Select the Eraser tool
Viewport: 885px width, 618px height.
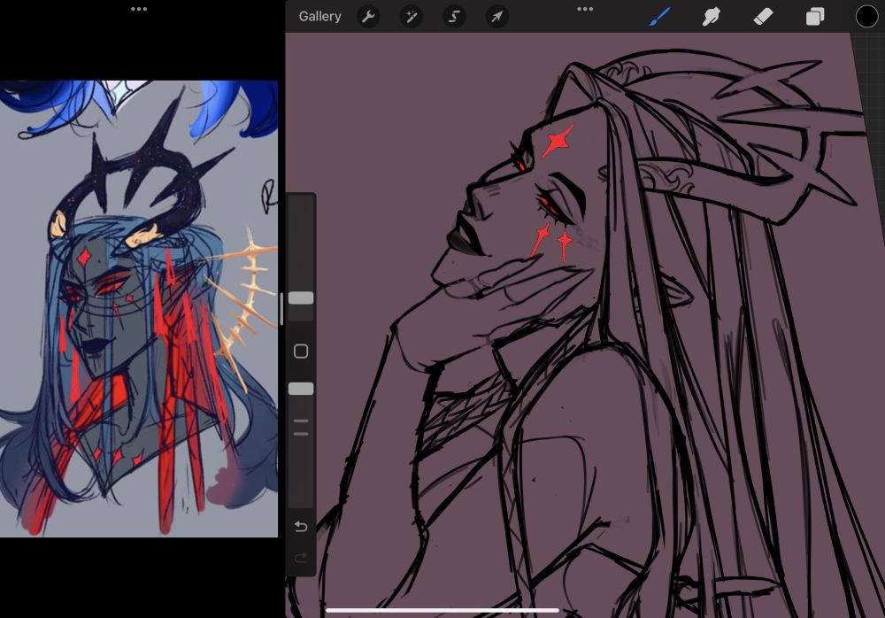coord(763,17)
